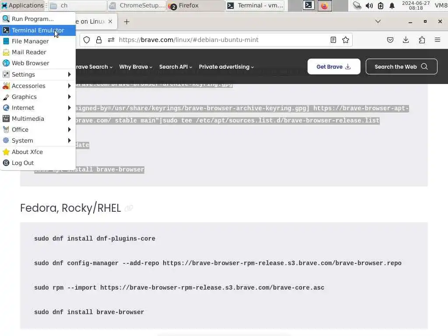Bookmark this page with the star icon
The width and height of the screenshot is (448, 336).
(x=346, y=40)
